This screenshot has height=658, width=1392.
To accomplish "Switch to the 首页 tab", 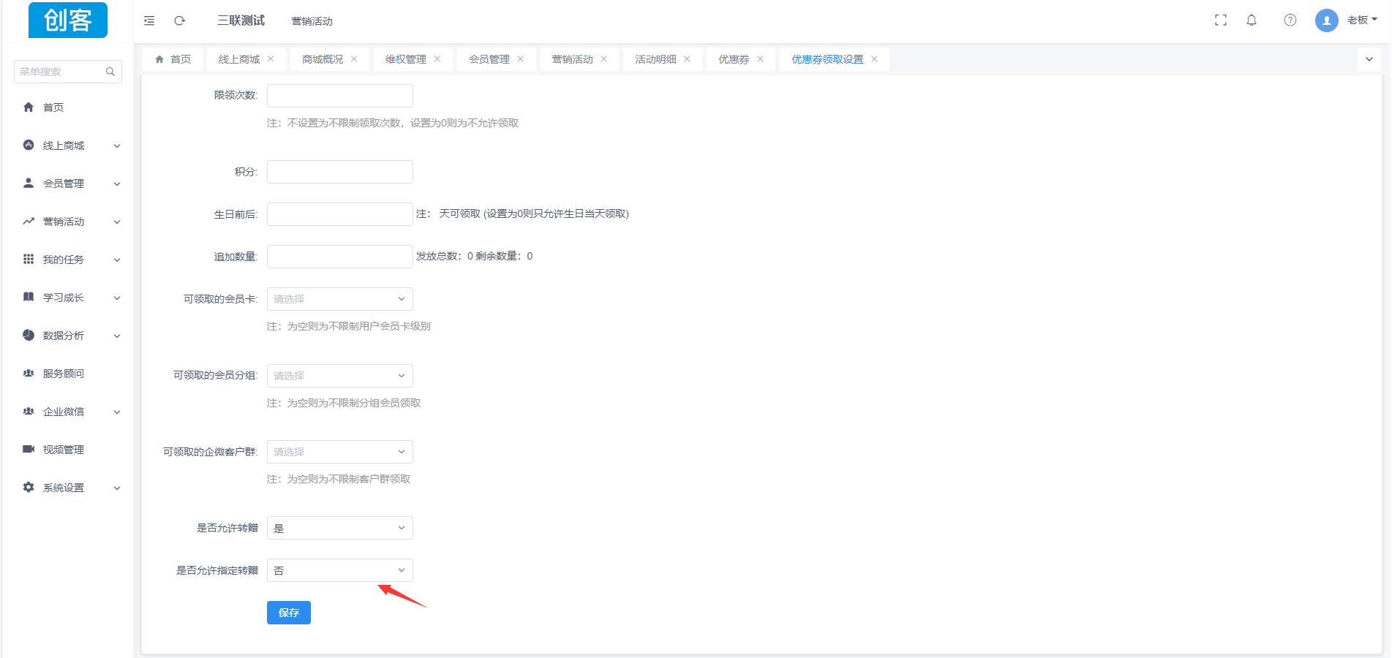I will (x=173, y=59).
